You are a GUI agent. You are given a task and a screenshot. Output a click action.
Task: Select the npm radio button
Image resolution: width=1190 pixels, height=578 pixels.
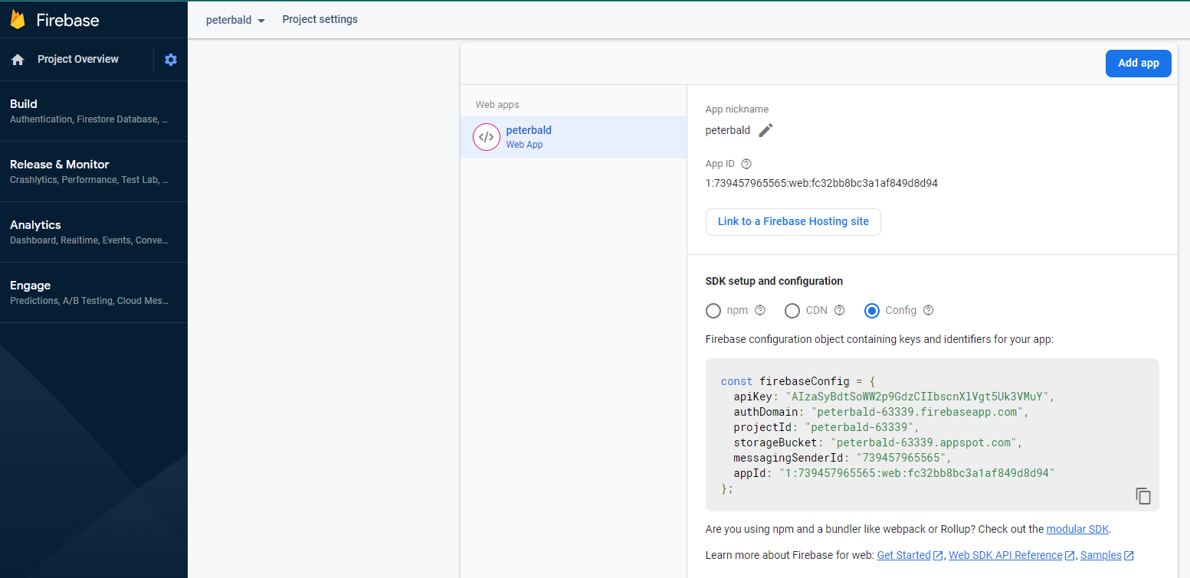point(713,310)
